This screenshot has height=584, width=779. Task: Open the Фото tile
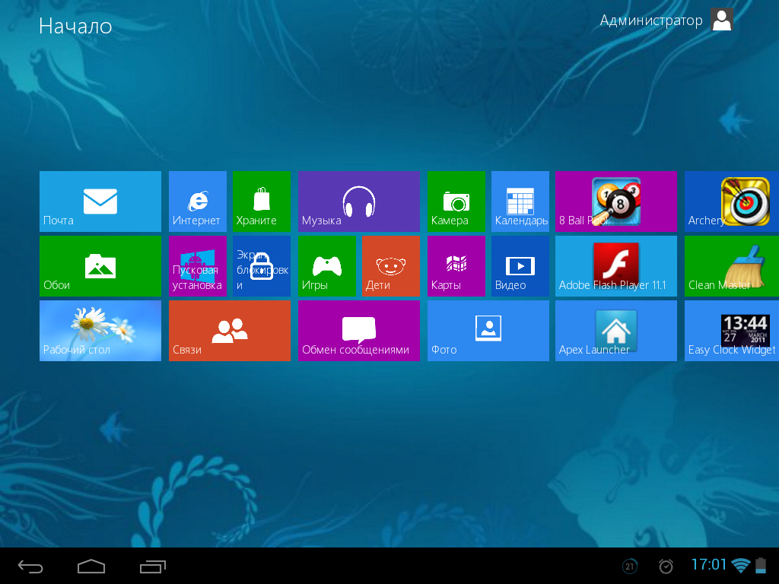click(488, 331)
